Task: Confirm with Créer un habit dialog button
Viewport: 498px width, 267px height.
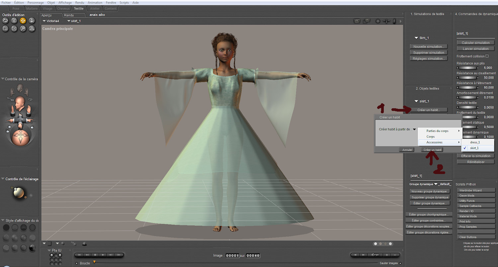Action: [432, 150]
